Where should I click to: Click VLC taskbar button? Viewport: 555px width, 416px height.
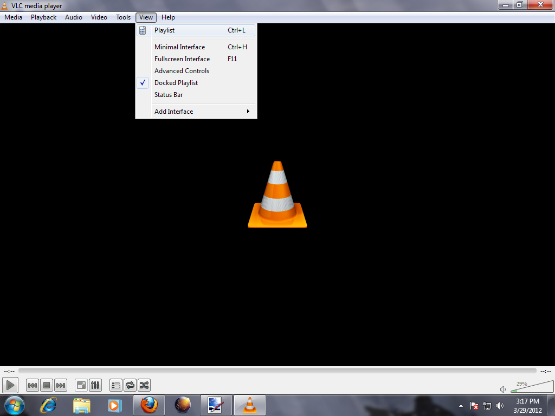249,405
